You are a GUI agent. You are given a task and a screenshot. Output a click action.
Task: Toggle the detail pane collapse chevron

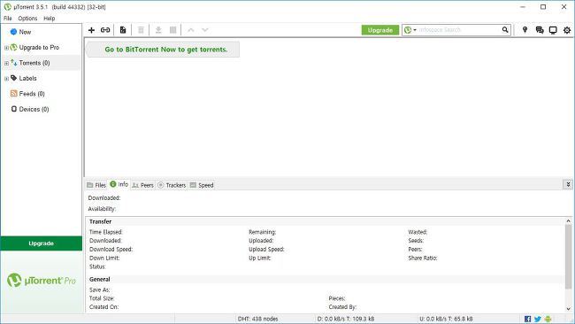568,184
